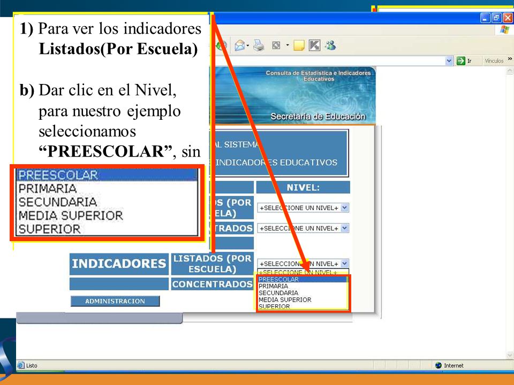Choose MEDIA SUPERIOR in the small open dropdown list
This screenshot has height=385, width=514.
click(302, 300)
